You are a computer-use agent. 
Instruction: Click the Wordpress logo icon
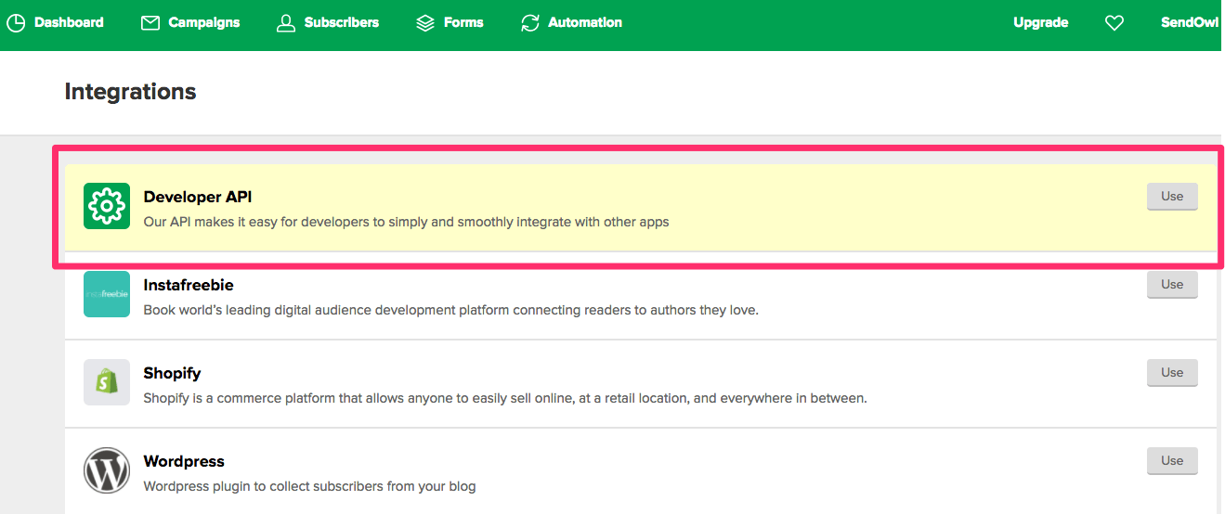click(107, 470)
